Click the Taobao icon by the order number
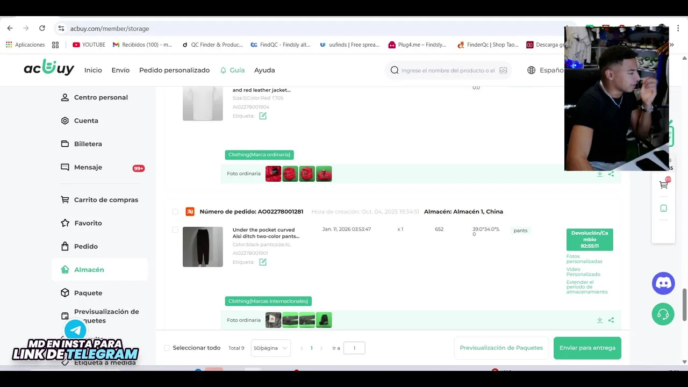The width and height of the screenshot is (688, 387). [x=190, y=212]
